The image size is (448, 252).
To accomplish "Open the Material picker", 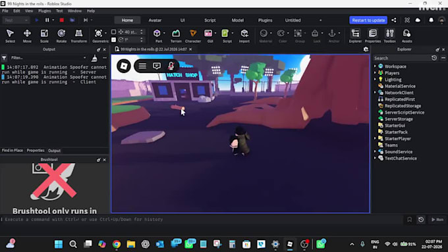I will (x=264, y=34).
